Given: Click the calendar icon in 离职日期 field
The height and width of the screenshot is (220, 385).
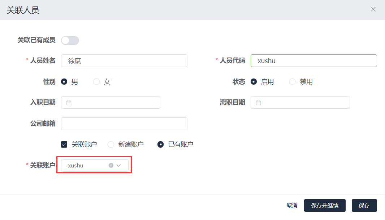Looking at the screenshot, I should coord(258,103).
